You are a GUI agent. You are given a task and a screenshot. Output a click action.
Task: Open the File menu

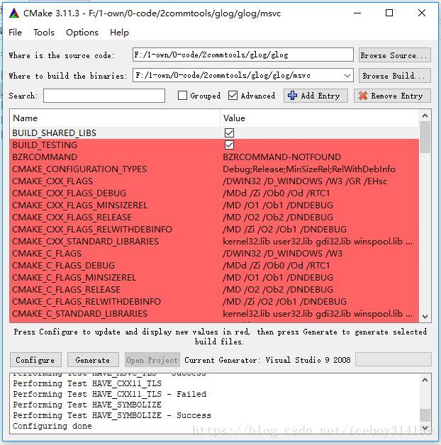pos(15,33)
